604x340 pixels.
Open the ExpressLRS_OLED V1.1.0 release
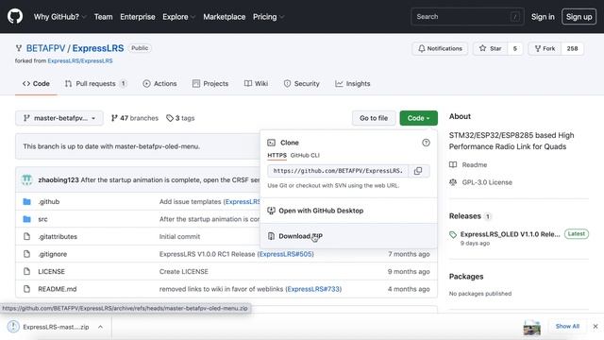[510, 234]
